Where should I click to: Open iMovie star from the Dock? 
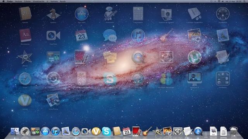[x=157, y=131]
